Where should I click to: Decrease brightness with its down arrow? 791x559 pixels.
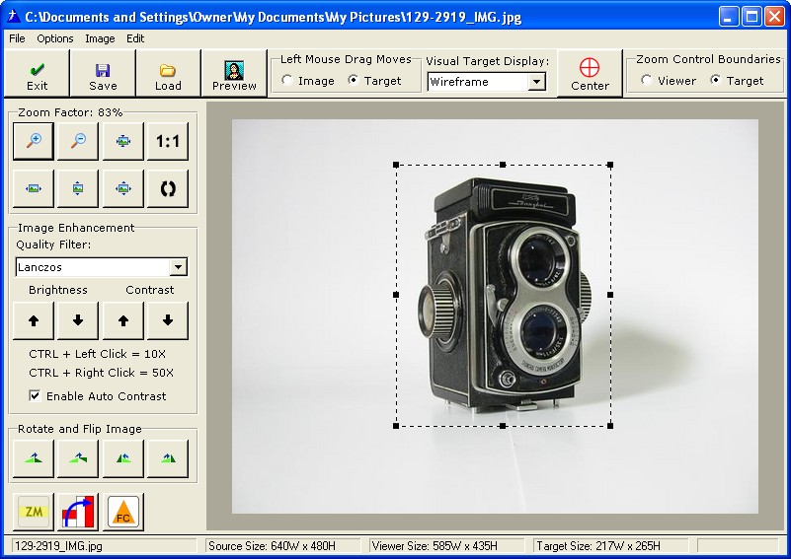pyautogui.click(x=78, y=320)
